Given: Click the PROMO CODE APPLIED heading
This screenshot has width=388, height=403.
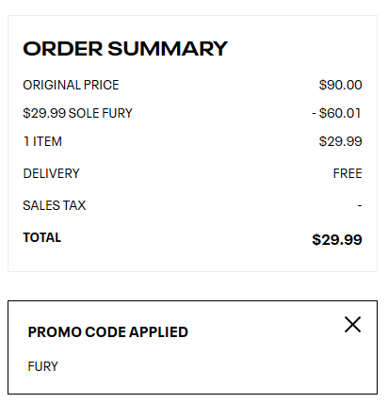Looking at the screenshot, I should 108,332.
